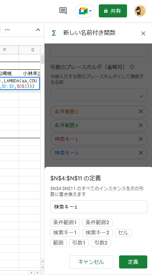
Task: Collapse the toolbar with the up chevron
Action: coord(38,30)
